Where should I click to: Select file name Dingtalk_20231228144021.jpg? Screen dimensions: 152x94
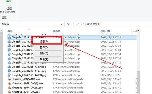point(29,71)
